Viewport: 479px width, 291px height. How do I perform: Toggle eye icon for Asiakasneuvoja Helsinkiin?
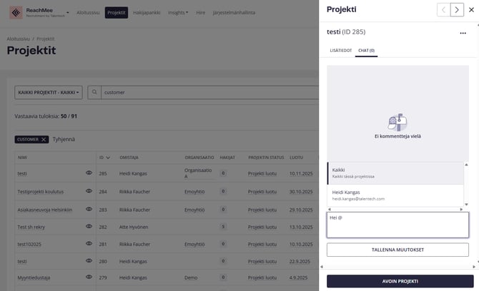[x=89, y=210]
